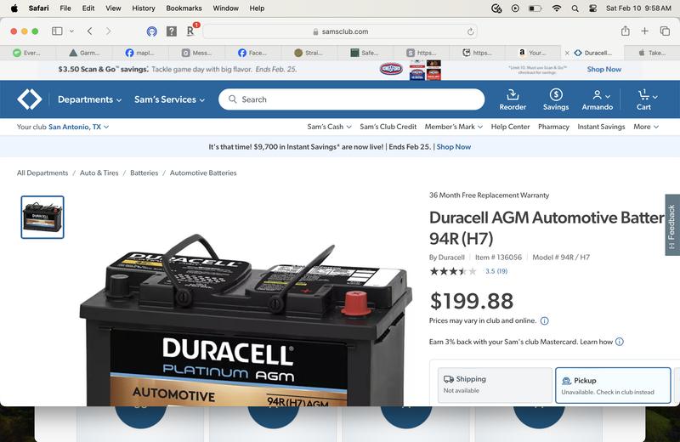
Task: Switch to the mapl... Facebook tab
Action: coord(140,53)
